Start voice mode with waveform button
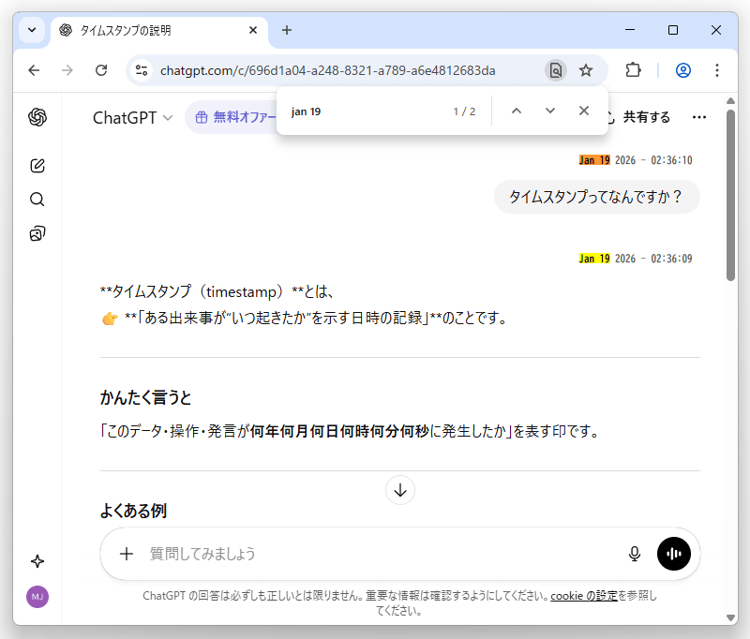The height and width of the screenshot is (639, 750). 673,554
